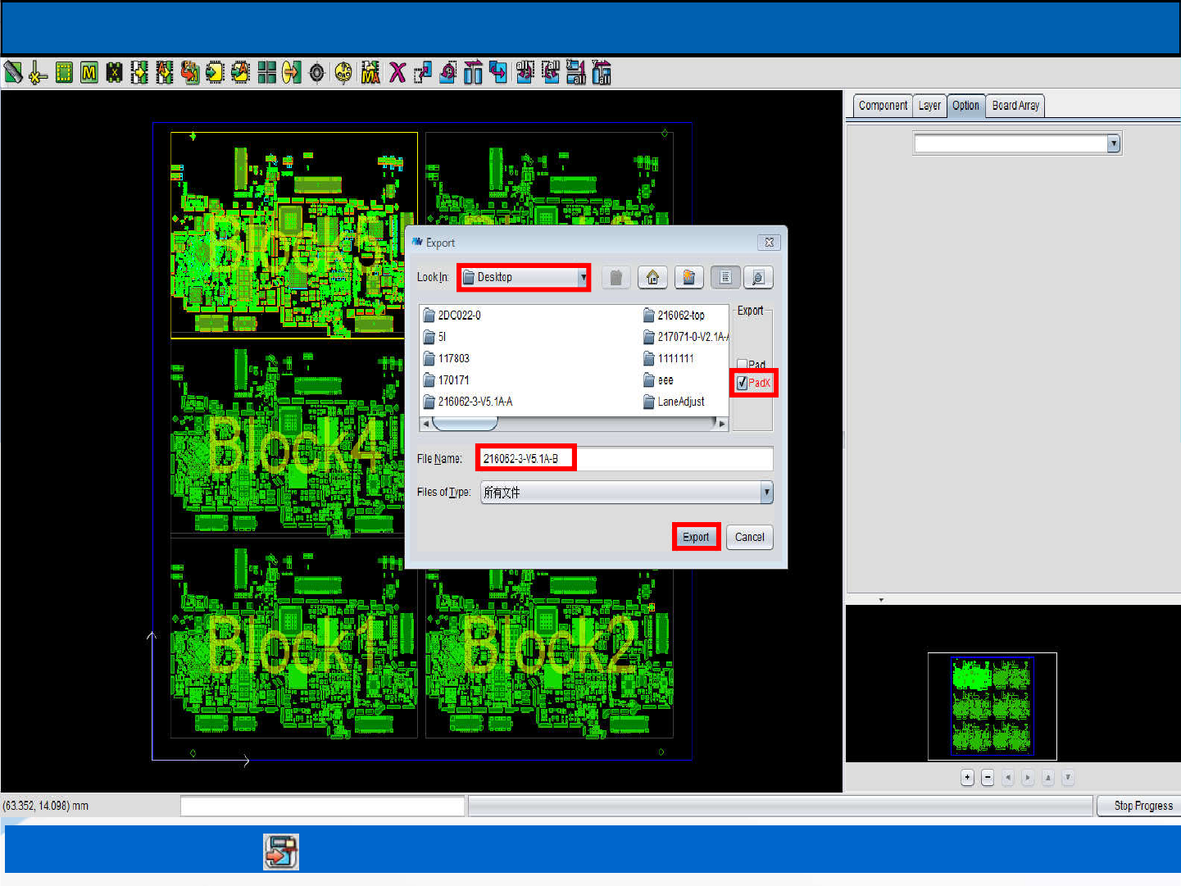
Task: Select the green dotted-rectangle board tool
Action: pyautogui.click(x=64, y=73)
